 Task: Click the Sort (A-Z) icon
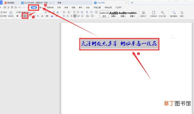point(87,12)
